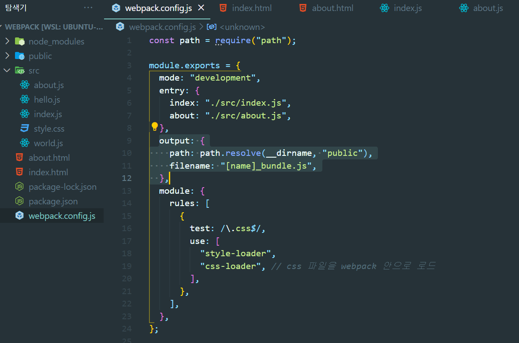The width and height of the screenshot is (519, 343).
Task: Click React icon on about.js tab
Action: pos(464,8)
